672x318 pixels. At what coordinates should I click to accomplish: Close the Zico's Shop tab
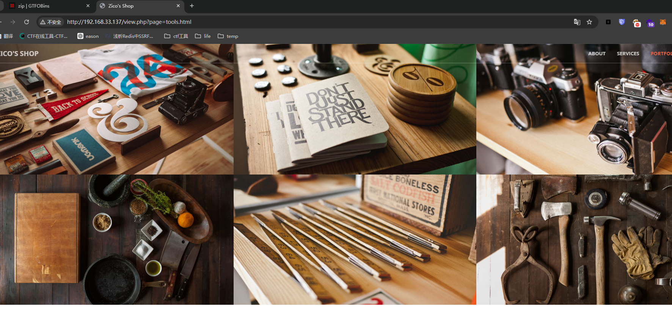pos(178,6)
